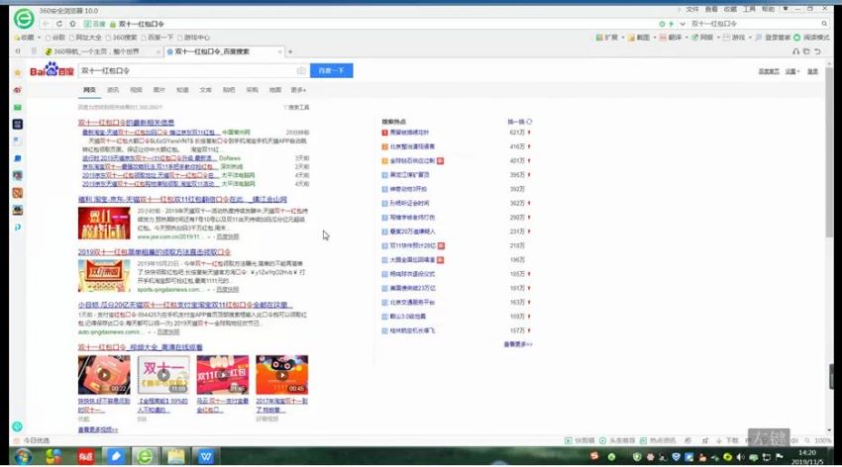Image resolution: width=842 pixels, height=467 pixels.
Task: Open the 百度一下 bookmark in bookmarks bar
Action: coord(158,38)
